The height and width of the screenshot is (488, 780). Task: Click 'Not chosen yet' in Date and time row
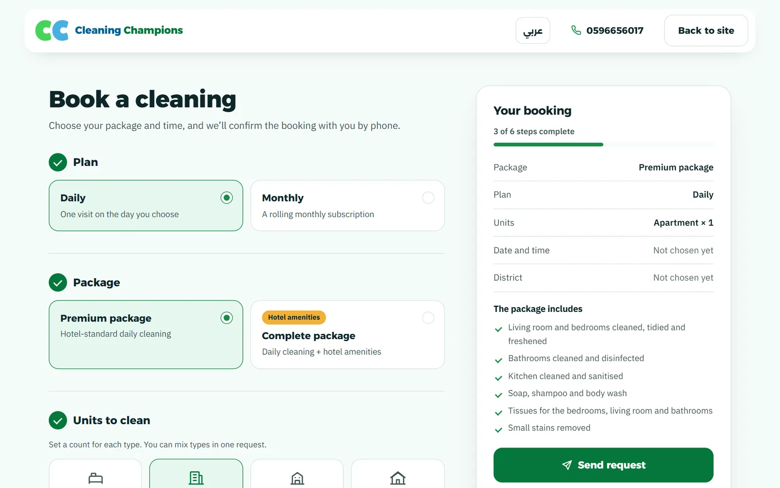pos(683,250)
